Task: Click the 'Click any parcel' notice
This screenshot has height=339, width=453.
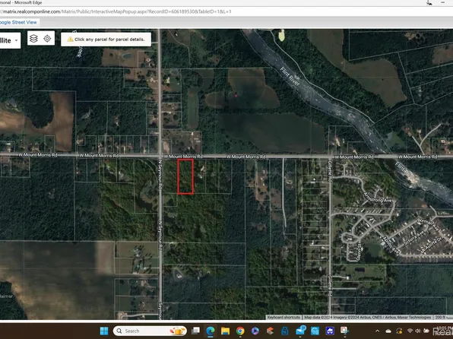Action: pos(106,40)
